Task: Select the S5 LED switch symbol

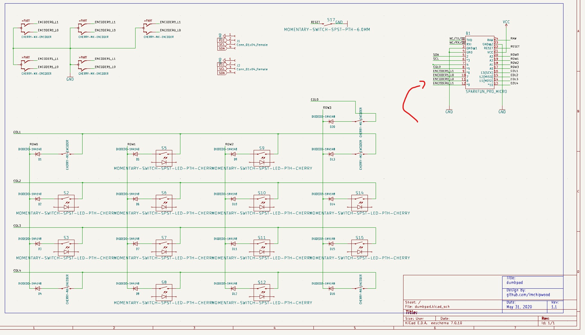Action: coord(164,158)
